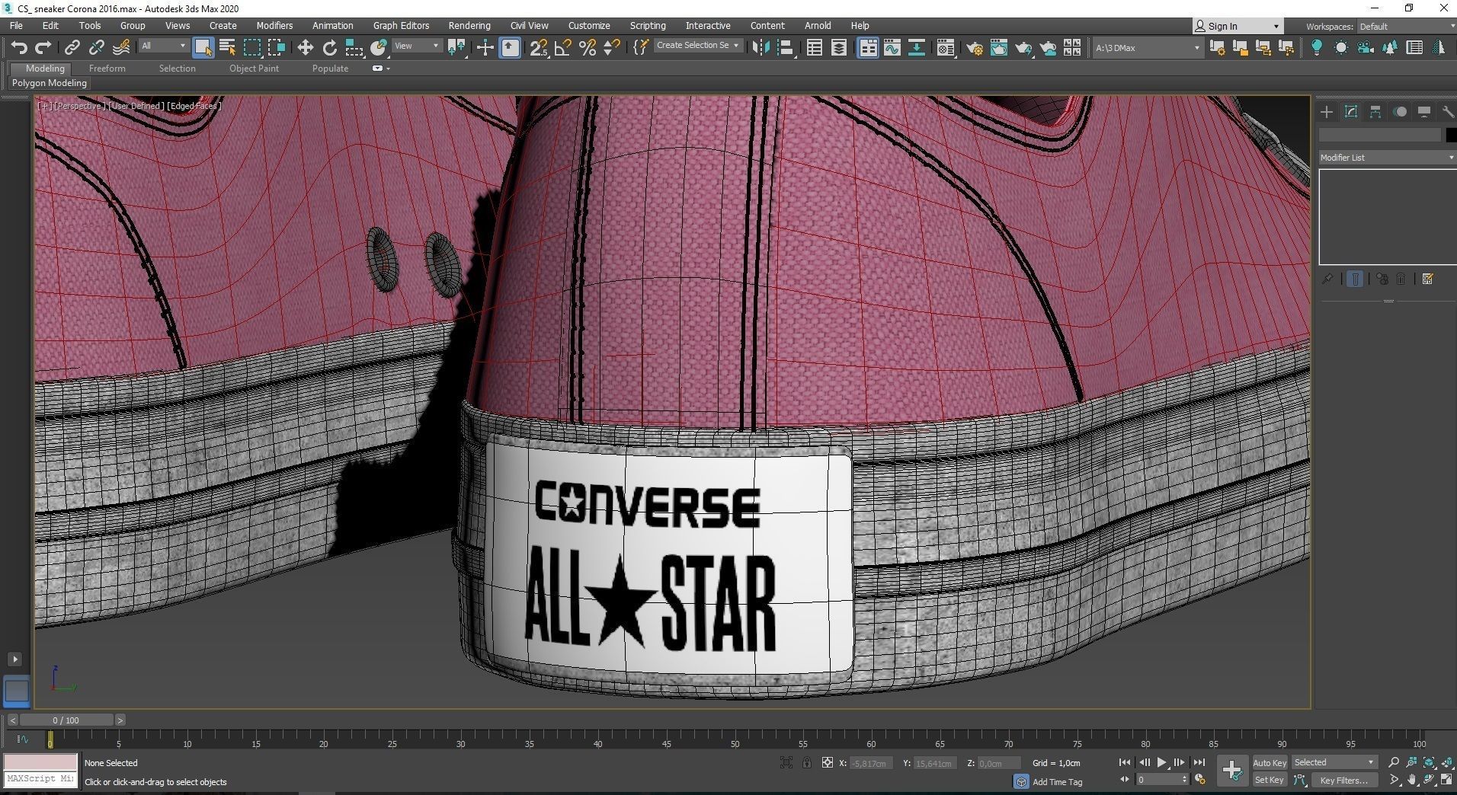1457x795 pixels.
Task: Toggle Percent Snap
Action: coord(588,48)
